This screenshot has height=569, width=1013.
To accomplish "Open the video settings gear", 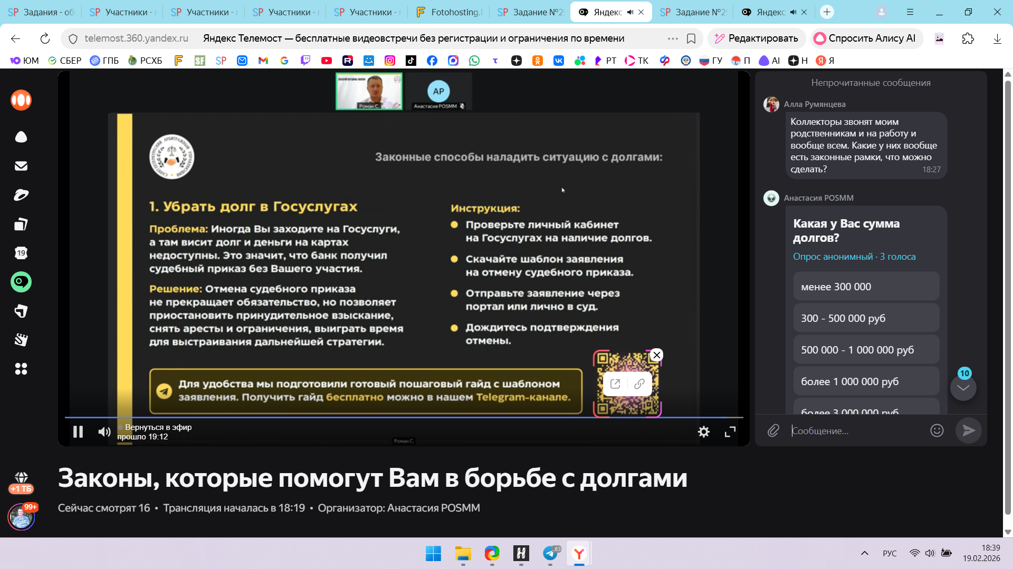I will point(703,432).
